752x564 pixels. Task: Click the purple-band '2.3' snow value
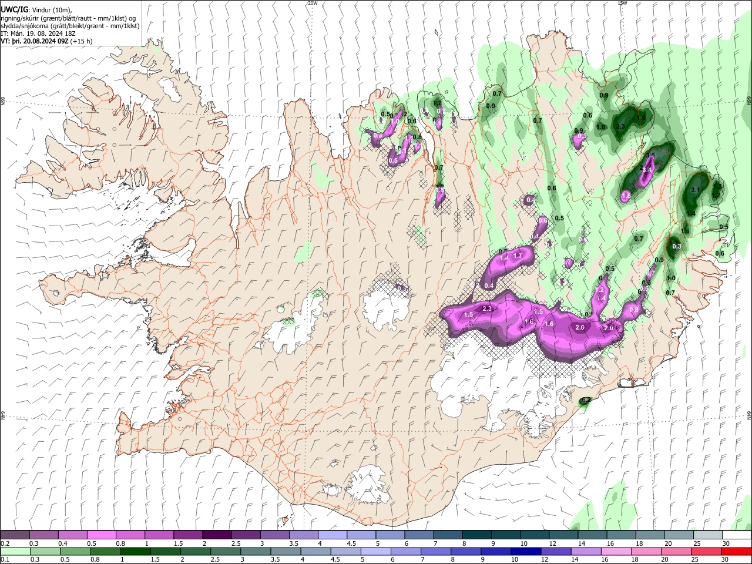pyautogui.click(x=486, y=308)
